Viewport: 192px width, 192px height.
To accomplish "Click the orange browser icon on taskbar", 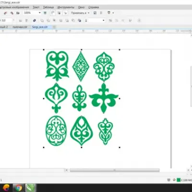I will (x=6, y=188).
